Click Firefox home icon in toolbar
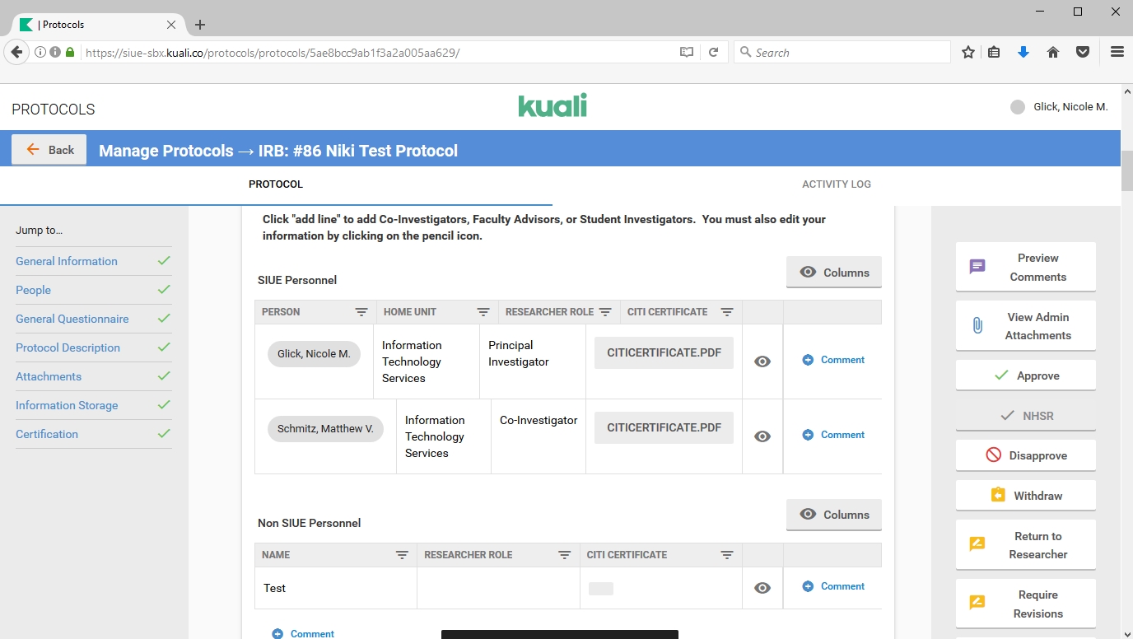Image resolution: width=1133 pixels, height=639 pixels. [x=1053, y=53]
